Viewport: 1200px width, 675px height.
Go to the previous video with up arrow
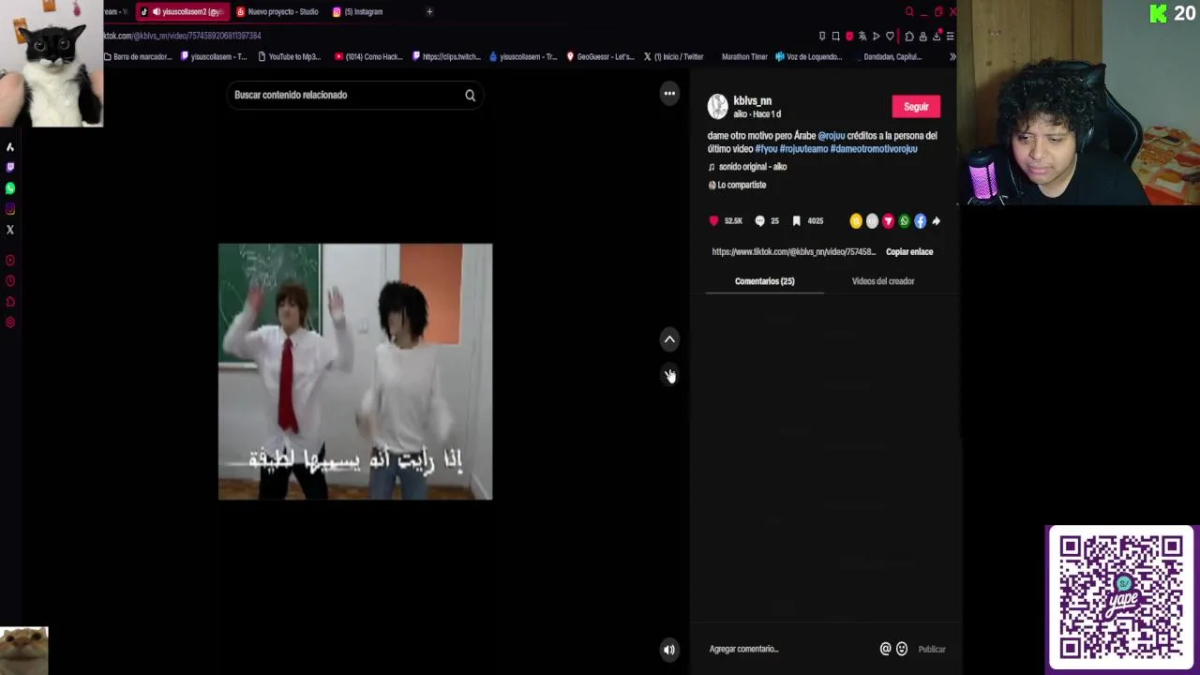click(669, 339)
